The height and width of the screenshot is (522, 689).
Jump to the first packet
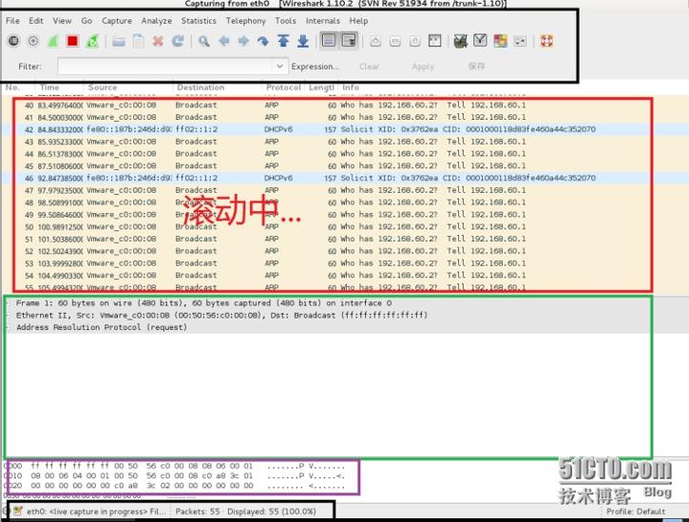click(x=283, y=41)
